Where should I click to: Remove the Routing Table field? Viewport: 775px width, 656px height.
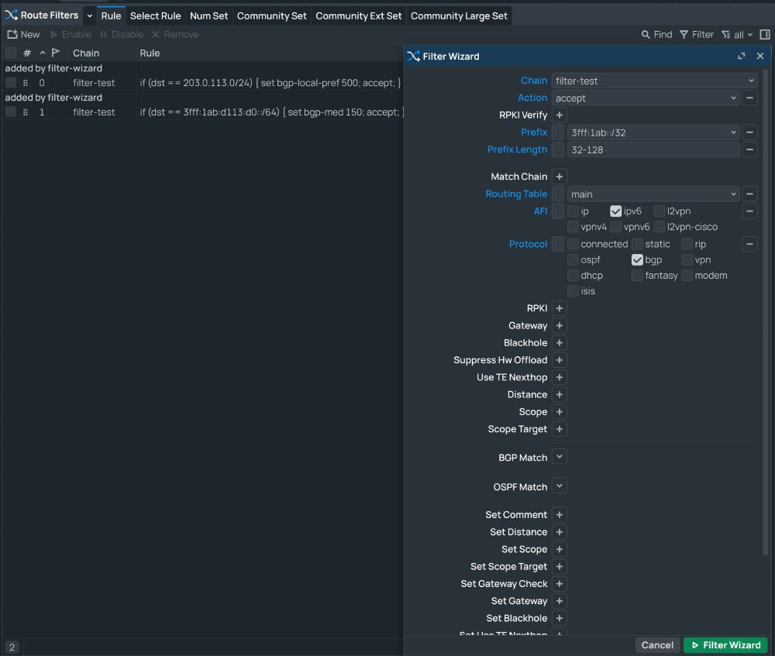pos(749,194)
